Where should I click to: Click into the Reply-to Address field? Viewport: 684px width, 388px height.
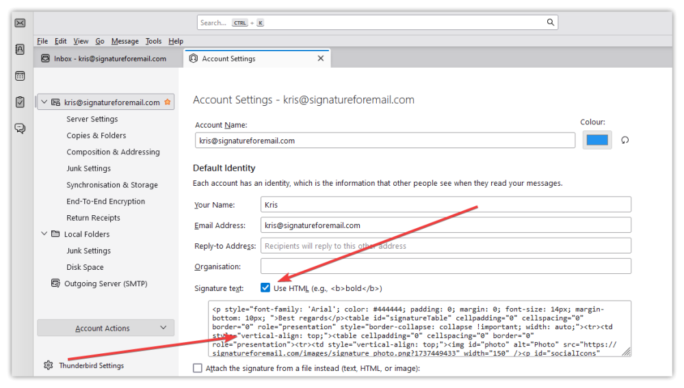[x=446, y=246]
